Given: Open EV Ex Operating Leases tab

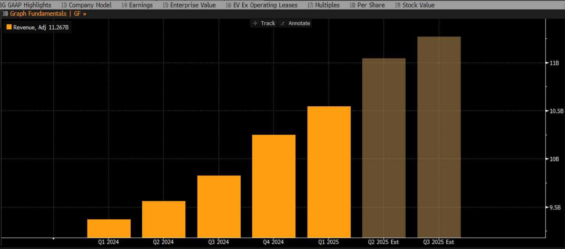Looking at the screenshot, I should coord(262,5).
